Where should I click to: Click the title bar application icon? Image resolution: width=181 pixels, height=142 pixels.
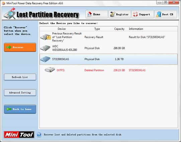click(3, 3)
